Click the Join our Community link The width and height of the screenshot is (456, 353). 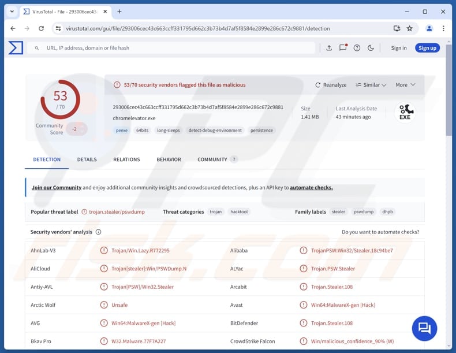pyautogui.click(x=57, y=187)
